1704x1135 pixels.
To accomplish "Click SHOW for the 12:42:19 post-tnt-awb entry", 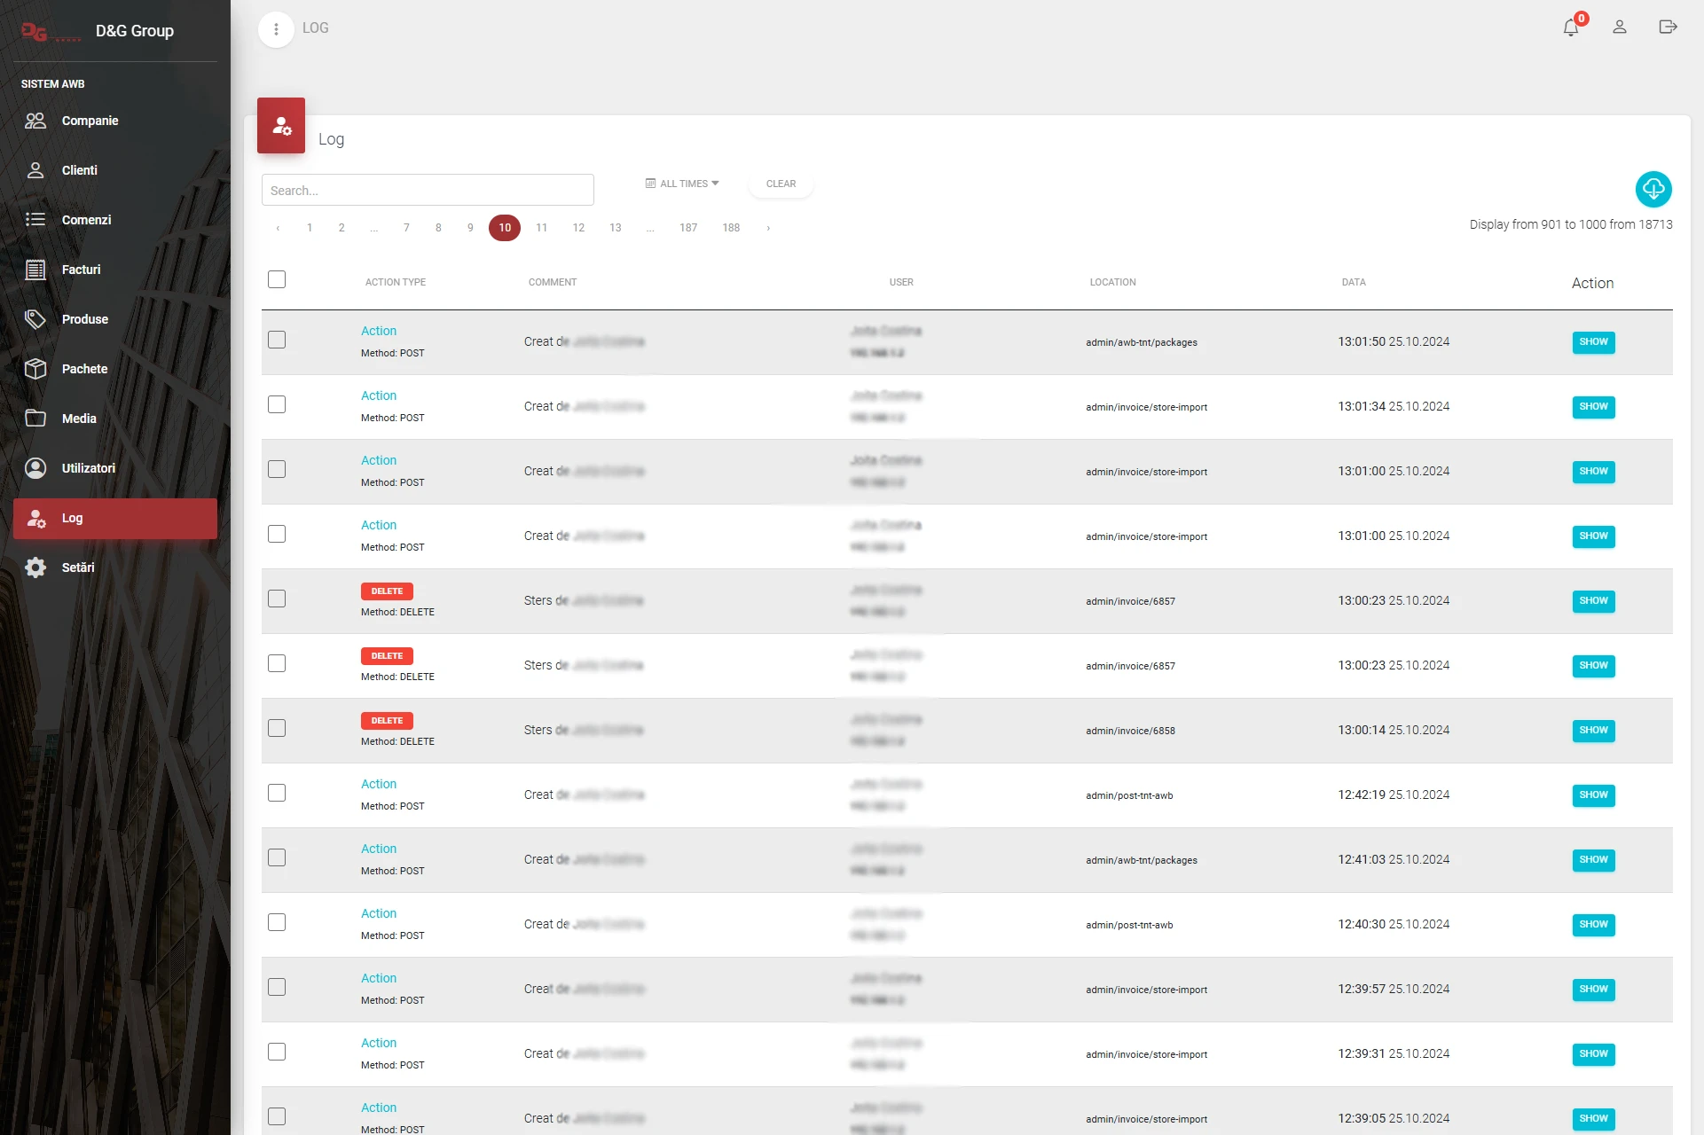I will tap(1593, 795).
